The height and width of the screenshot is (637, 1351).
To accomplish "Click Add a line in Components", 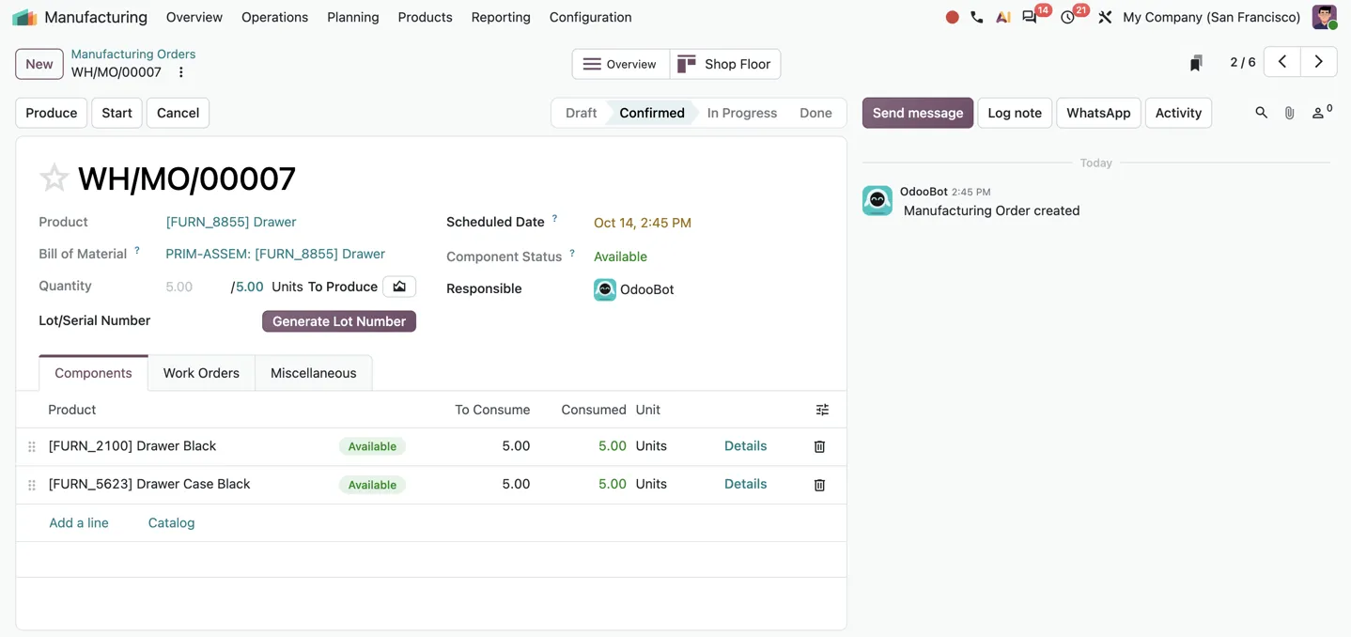I will 79,523.
